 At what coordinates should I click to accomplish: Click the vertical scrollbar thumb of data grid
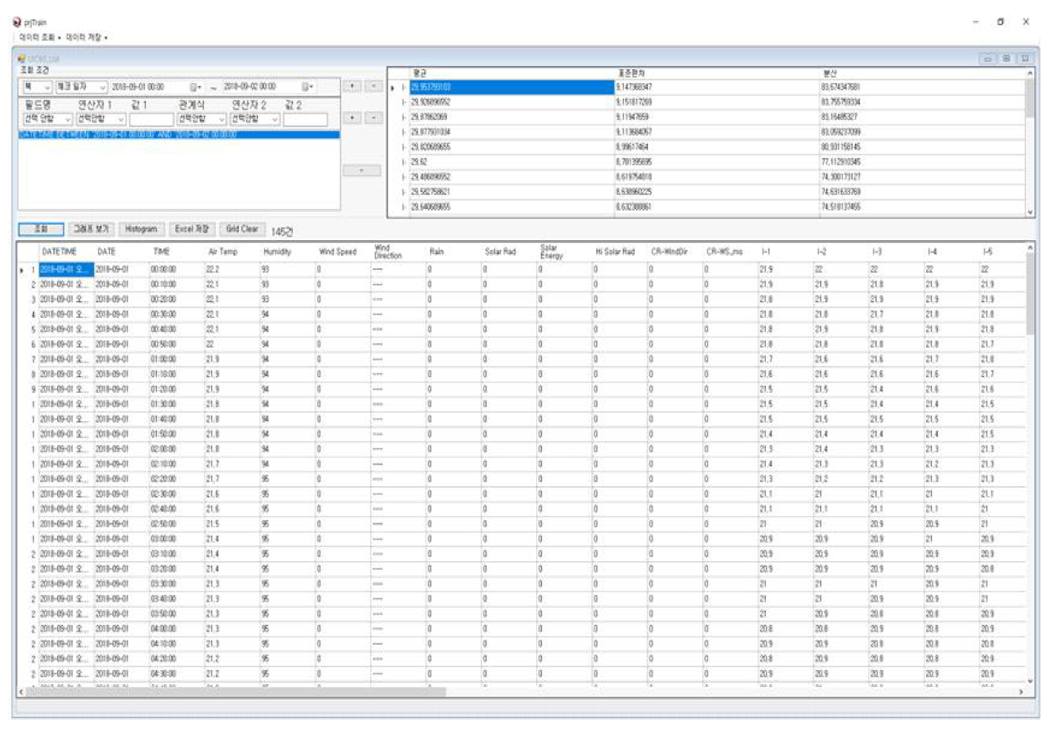(1030, 294)
